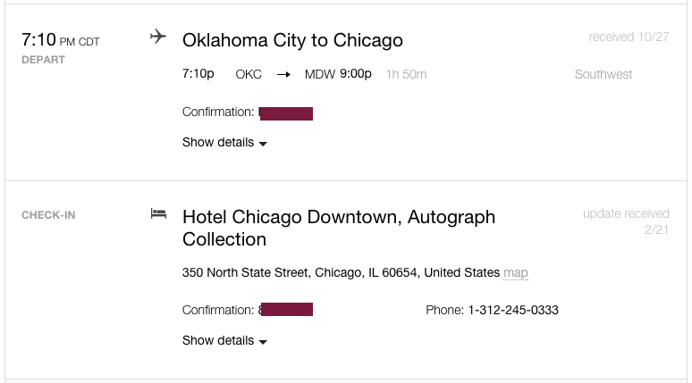Click the flight confirmation number
692x383 pixels.
[285, 113]
